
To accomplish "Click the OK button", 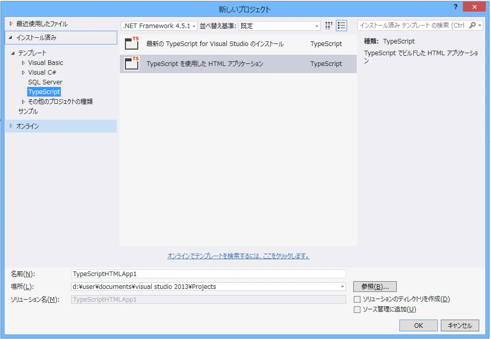I will tap(418, 326).
